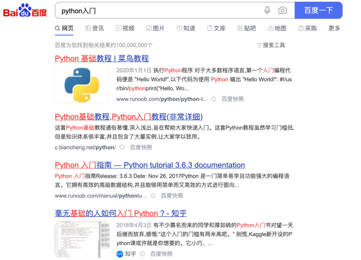Viewport: 361px width, 260px height.
Task: Open 百度快照 for 菜鸟教程 result
Action: coord(233,99)
